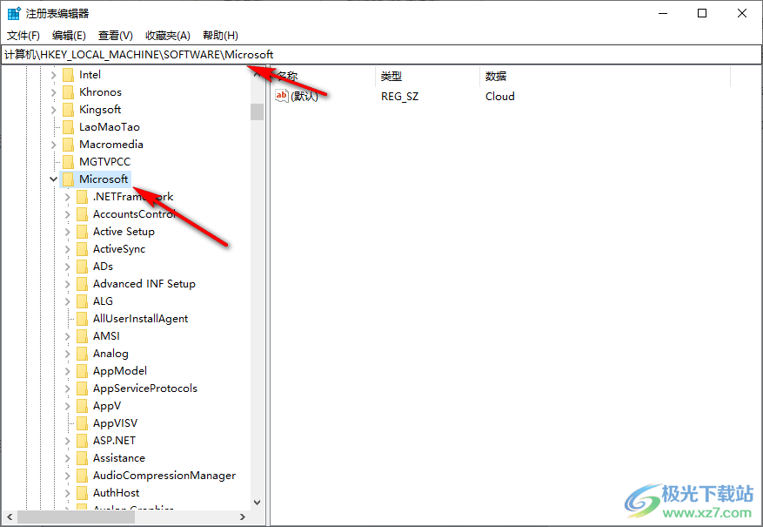Expand the ActiveSync key

[68, 249]
